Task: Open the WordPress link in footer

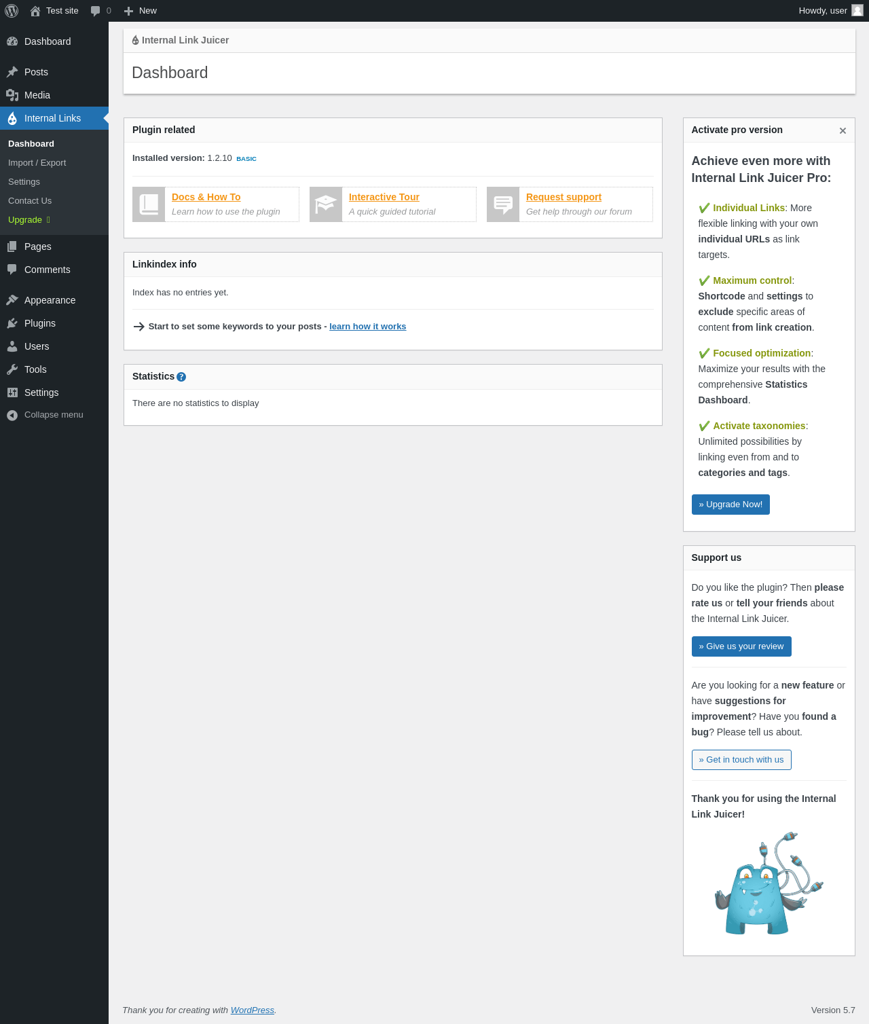Action: (253, 1010)
